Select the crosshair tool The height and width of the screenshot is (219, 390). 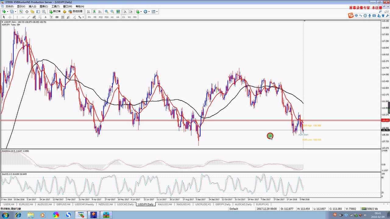click(x=10, y=17)
